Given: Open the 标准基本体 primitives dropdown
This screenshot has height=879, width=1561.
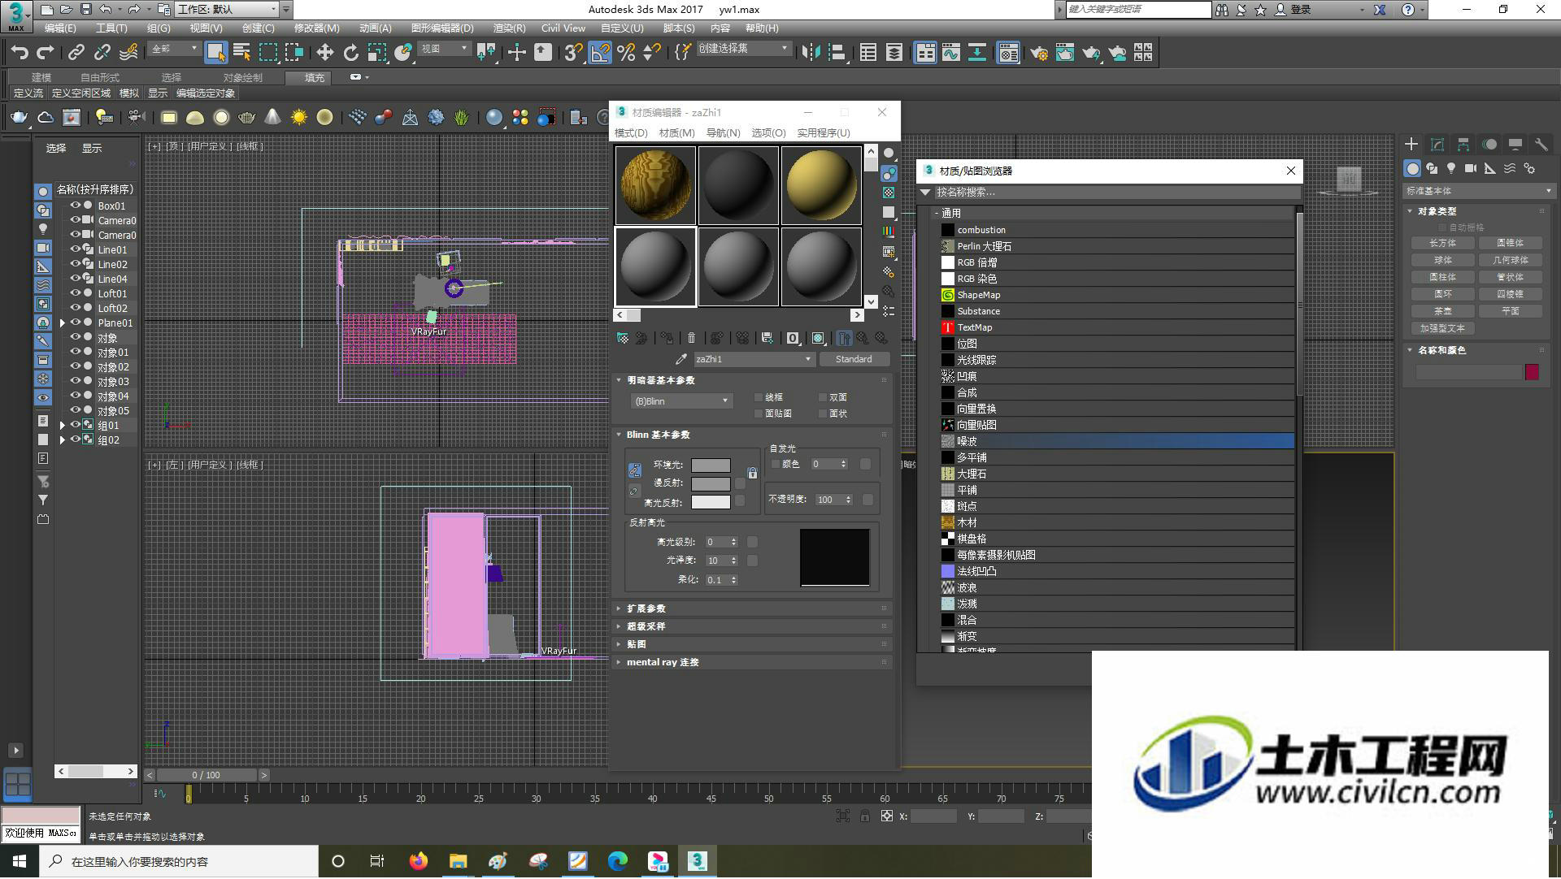Looking at the screenshot, I should tap(1479, 192).
